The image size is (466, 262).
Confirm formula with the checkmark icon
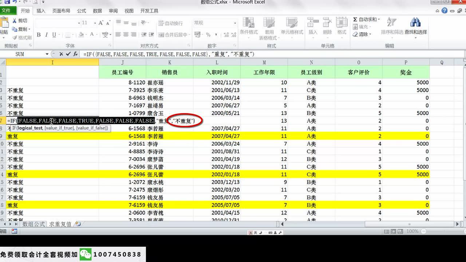pyautogui.click(x=68, y=54)
